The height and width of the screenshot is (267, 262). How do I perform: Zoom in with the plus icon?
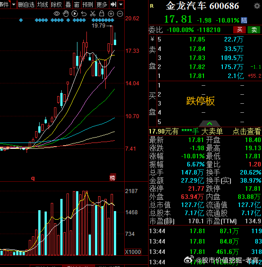click(x=111, y=14)
